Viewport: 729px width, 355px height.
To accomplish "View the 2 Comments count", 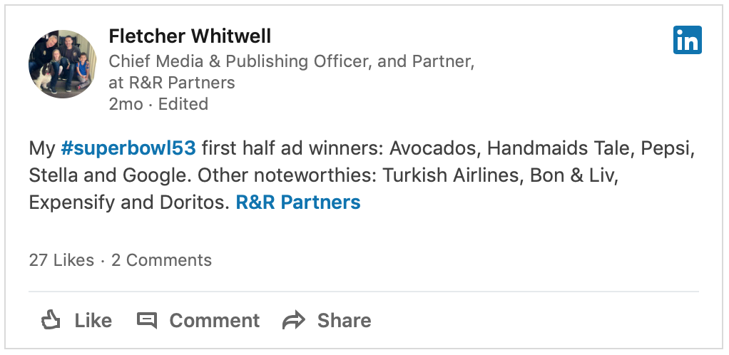I will pyautogui.click(x=161, y=260).
